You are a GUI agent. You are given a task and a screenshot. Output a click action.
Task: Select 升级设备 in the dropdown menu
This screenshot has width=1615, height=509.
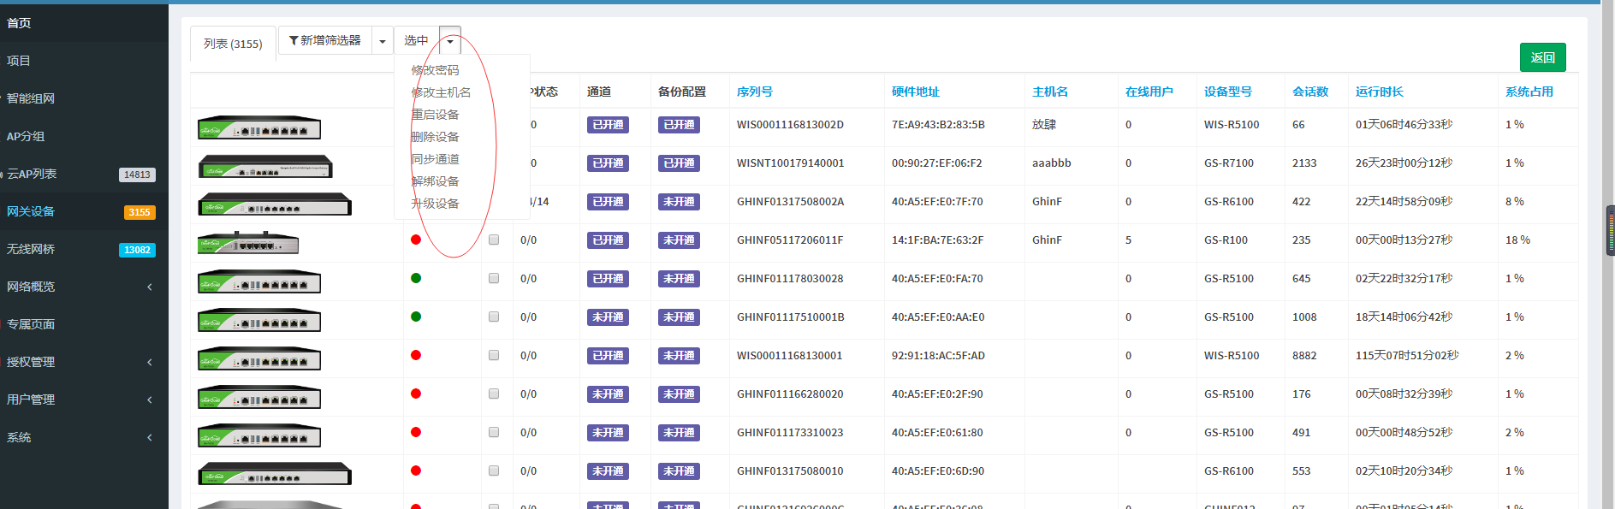click(435, 204)
